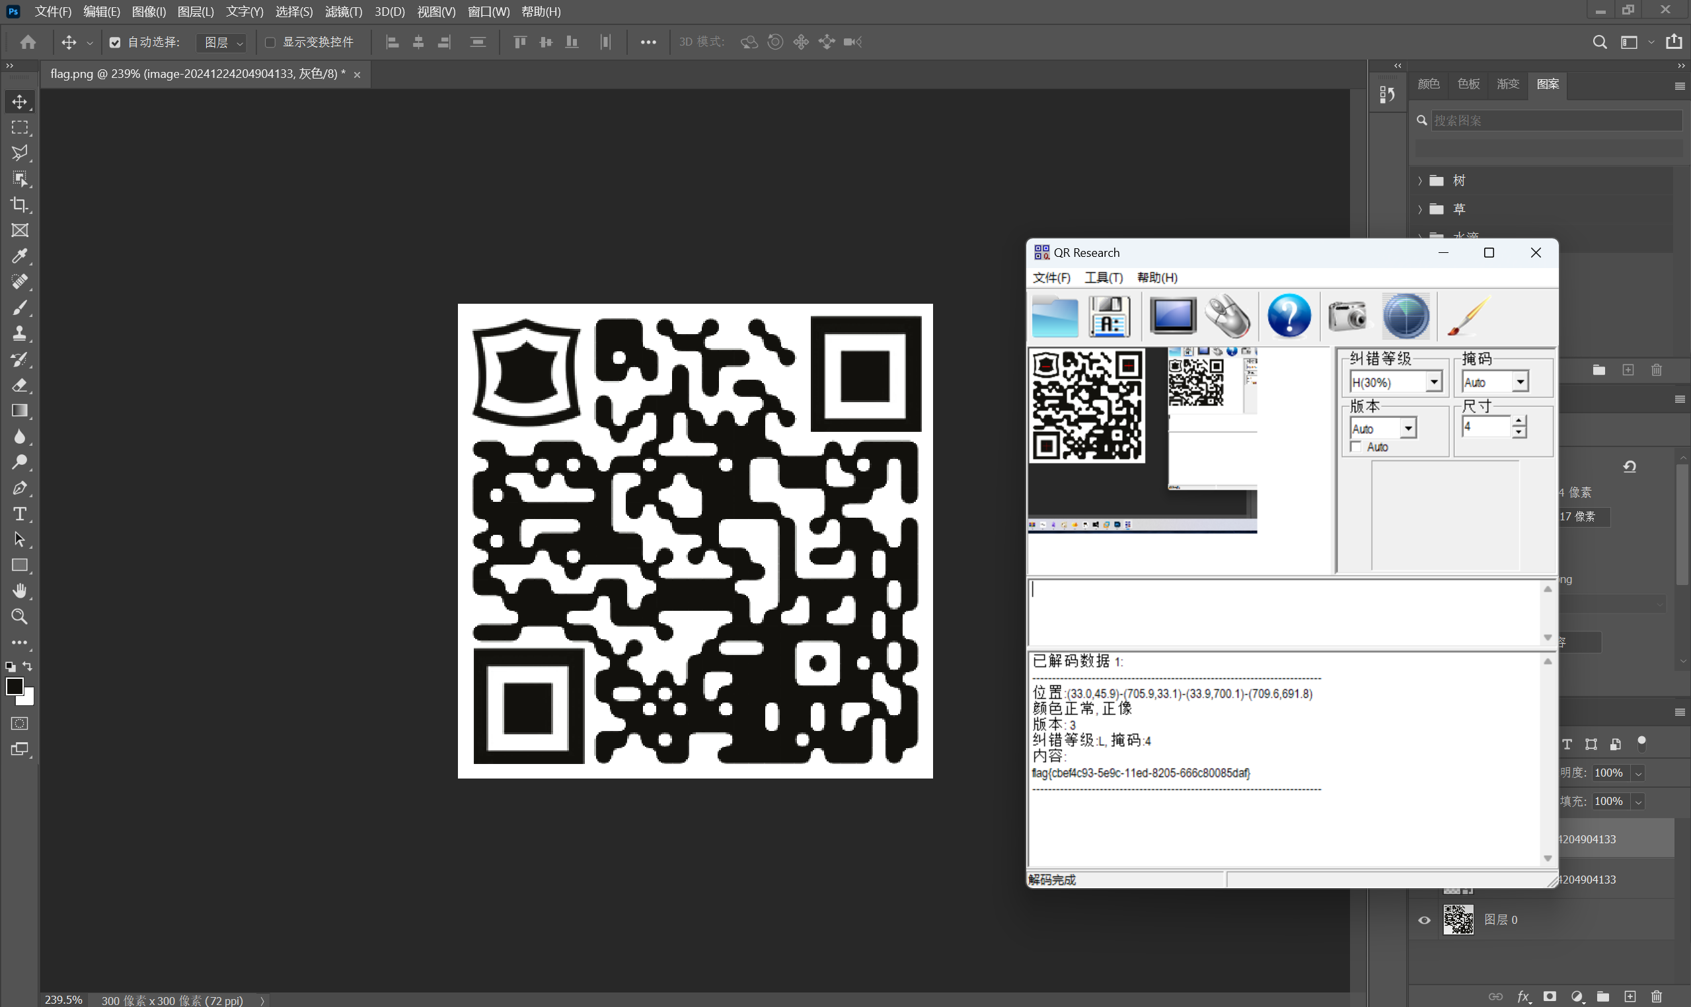
Task: Click the Photoshop home button
Action: [x=28, y=42]
